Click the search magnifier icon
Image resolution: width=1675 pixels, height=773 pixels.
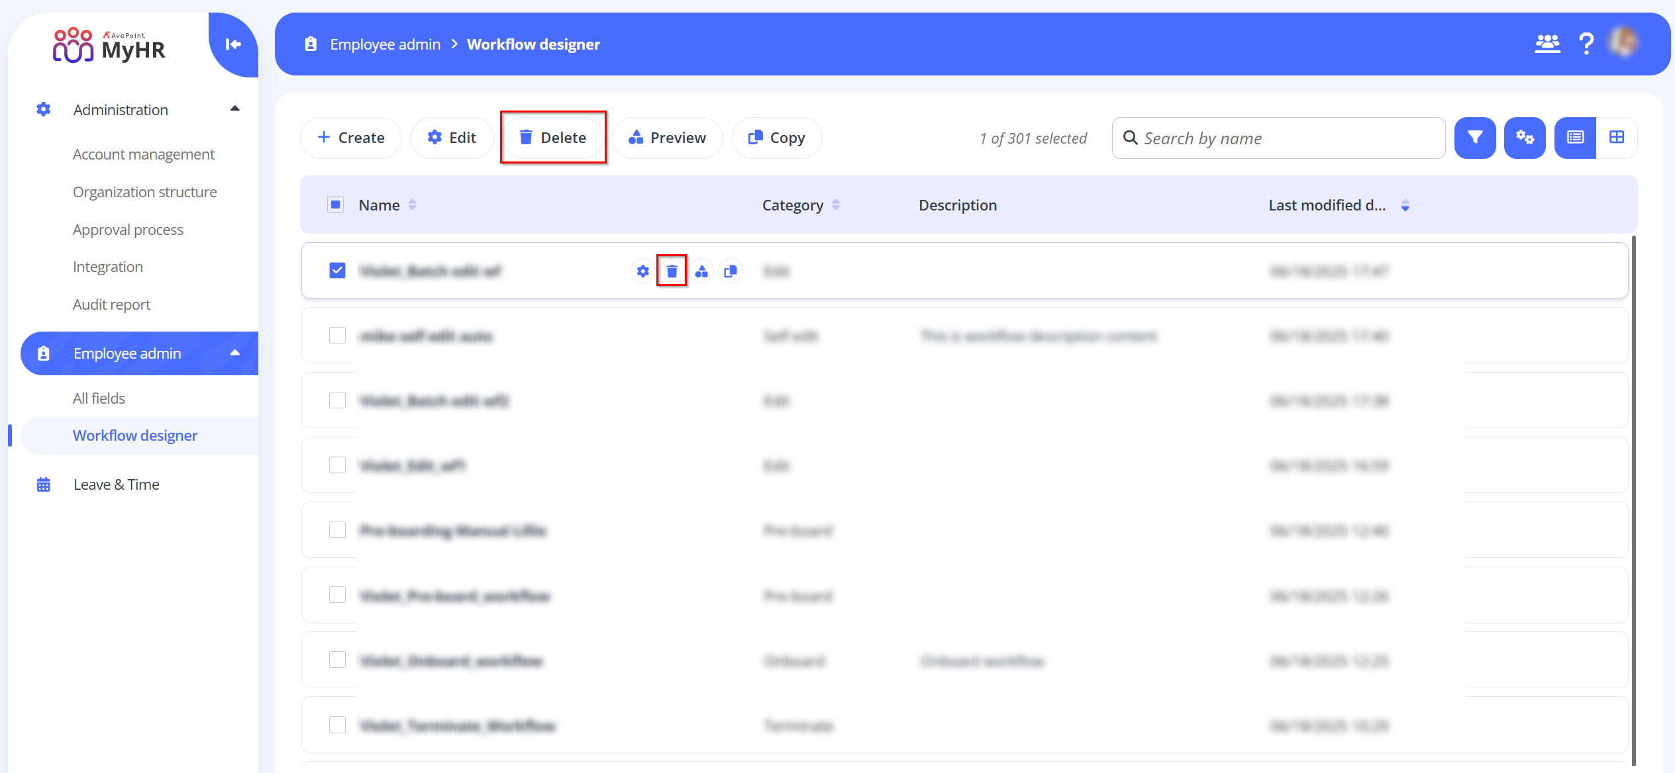pos(1131,138)
